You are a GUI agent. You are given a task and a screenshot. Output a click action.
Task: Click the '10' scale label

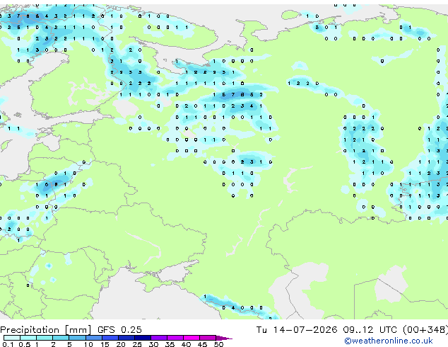click(x=88, y=344)
